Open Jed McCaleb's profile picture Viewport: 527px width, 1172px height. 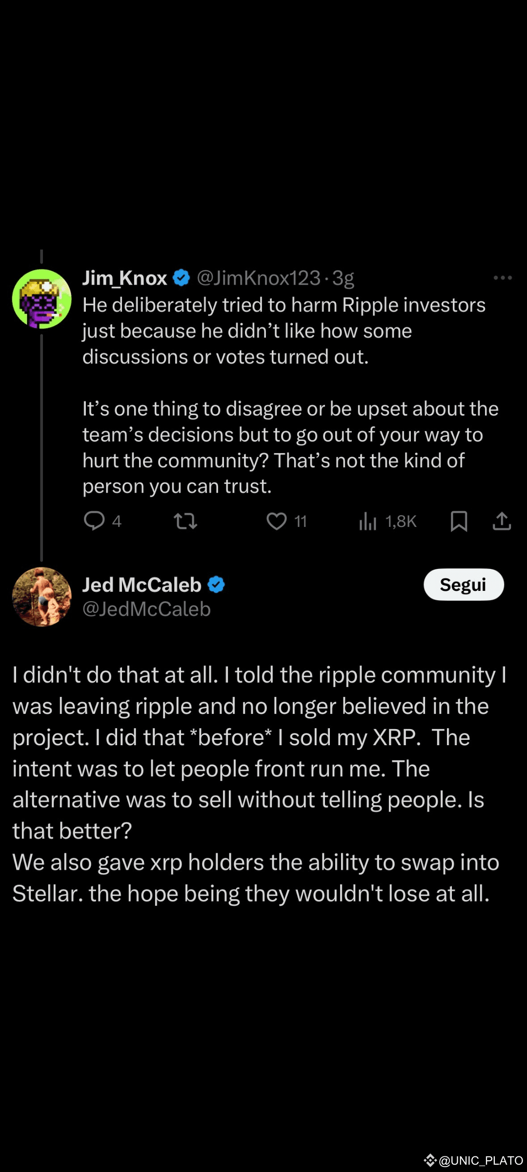[x=41, y=597]
